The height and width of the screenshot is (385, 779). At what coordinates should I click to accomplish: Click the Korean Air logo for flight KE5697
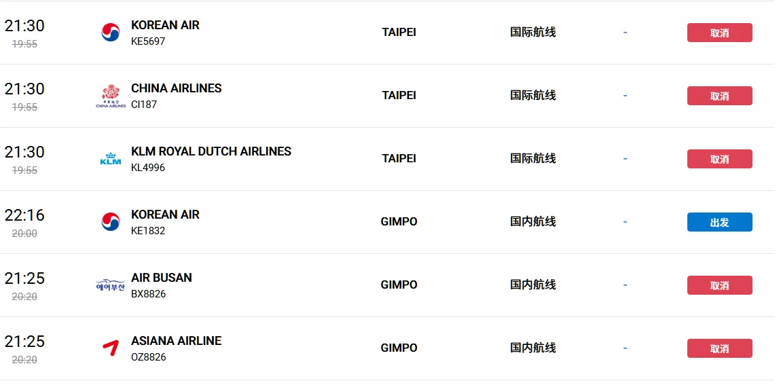pyautogui.click(x=110, y=33)
